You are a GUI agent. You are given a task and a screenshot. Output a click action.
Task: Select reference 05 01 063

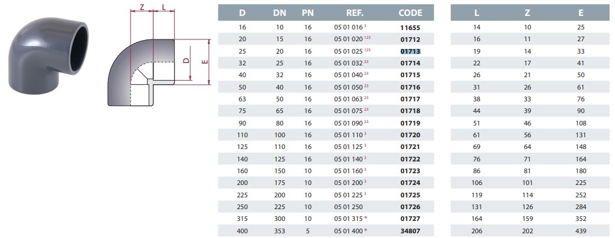pos(348,98)
